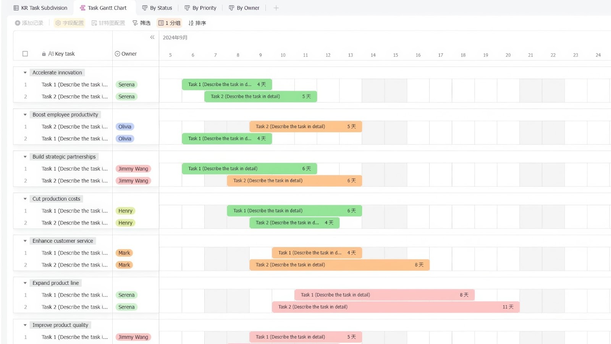Click 添加记录 to add a new record

(29, 23)
